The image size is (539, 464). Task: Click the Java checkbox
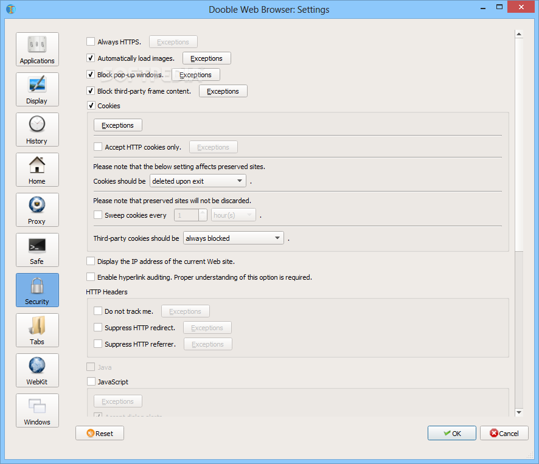(x=91, y=367)
